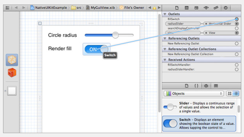Open the Identity inspector icon
The image size is (244, 137).
pos(196,8)
